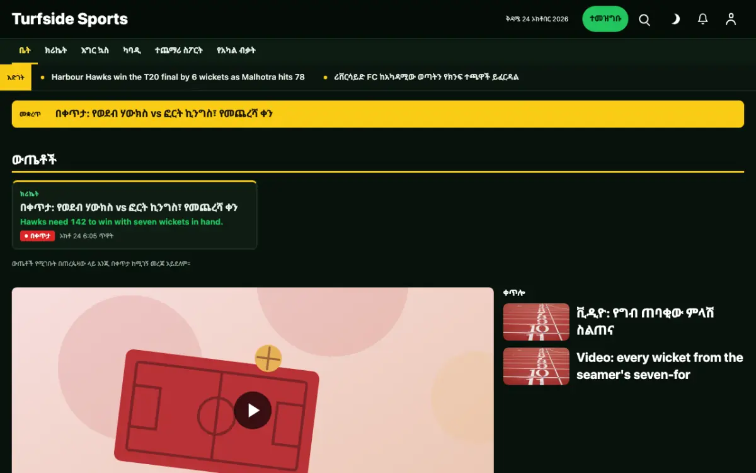The height and width of the screenshot is (473, 756).
Task: Play the main featured video
Action: pyautogui.click(x=253, y=411)
